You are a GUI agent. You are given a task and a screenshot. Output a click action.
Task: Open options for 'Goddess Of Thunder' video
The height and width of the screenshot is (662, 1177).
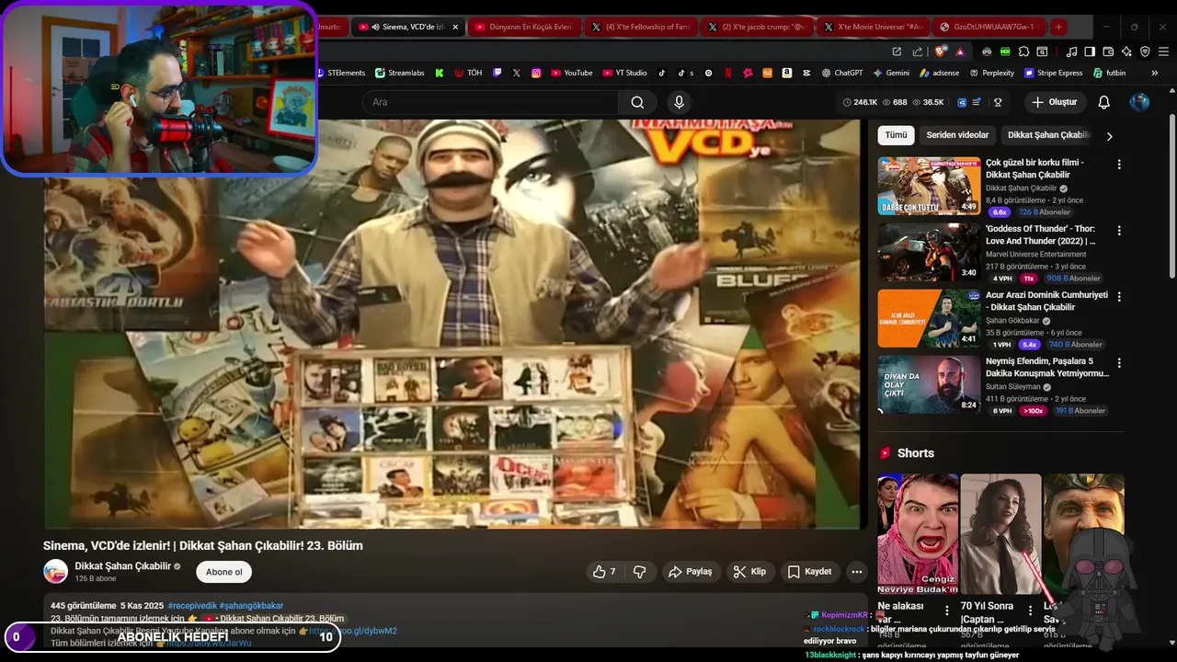1119,231
